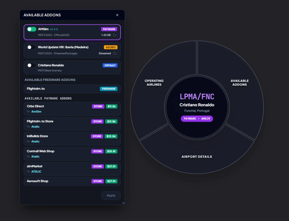This screenshot has height=221, width=289.
Task: Click the Apply button
Action: point(111,195)
